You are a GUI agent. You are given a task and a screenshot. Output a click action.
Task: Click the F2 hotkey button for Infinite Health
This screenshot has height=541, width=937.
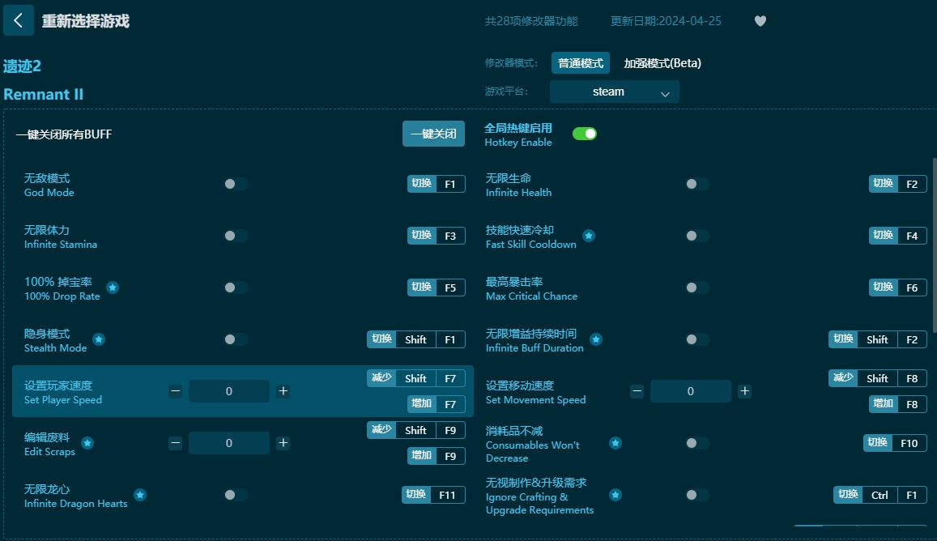[x=912, y=184]
